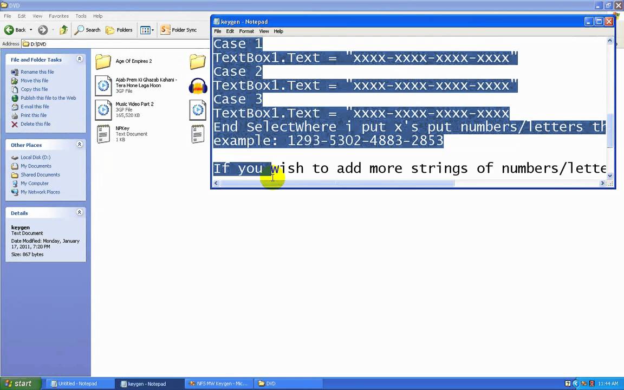Click Notepad vertical scrollbar down arrow
The height and width of the screenshot is (390, 624).
(x=610, y=175)
